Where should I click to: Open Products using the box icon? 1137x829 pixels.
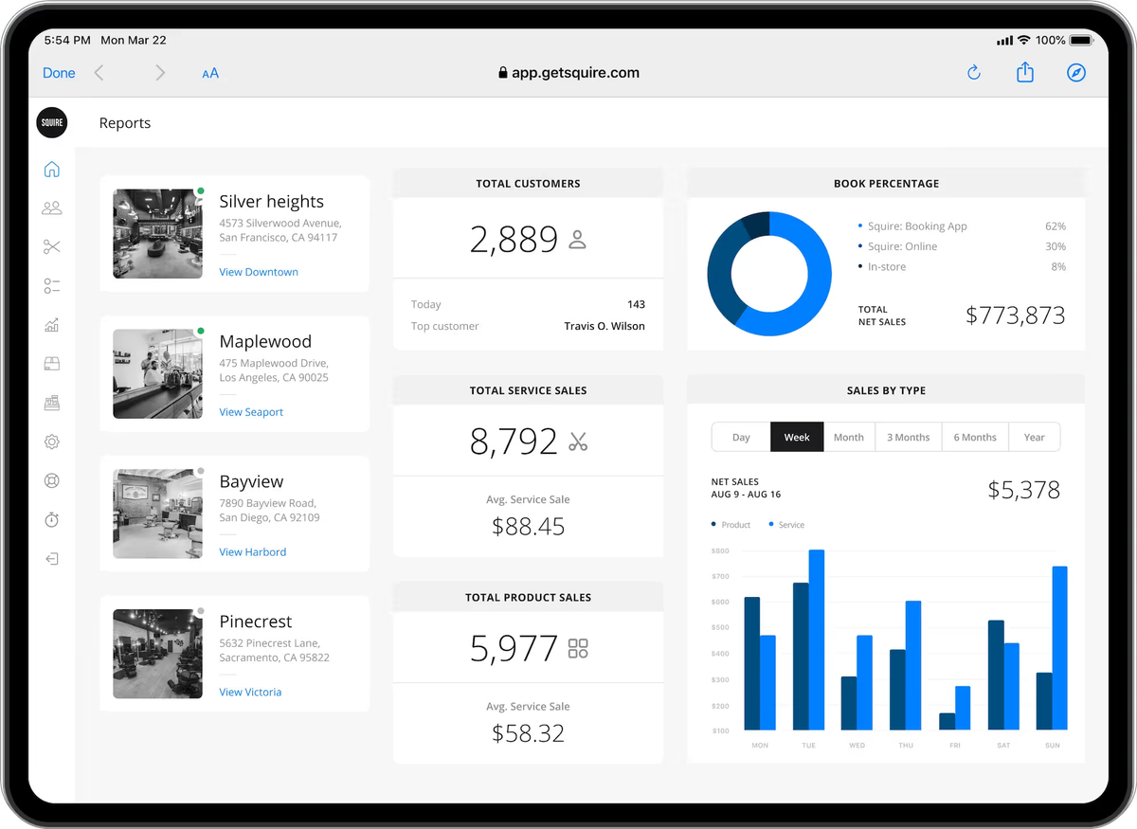(x=52, y=363)
